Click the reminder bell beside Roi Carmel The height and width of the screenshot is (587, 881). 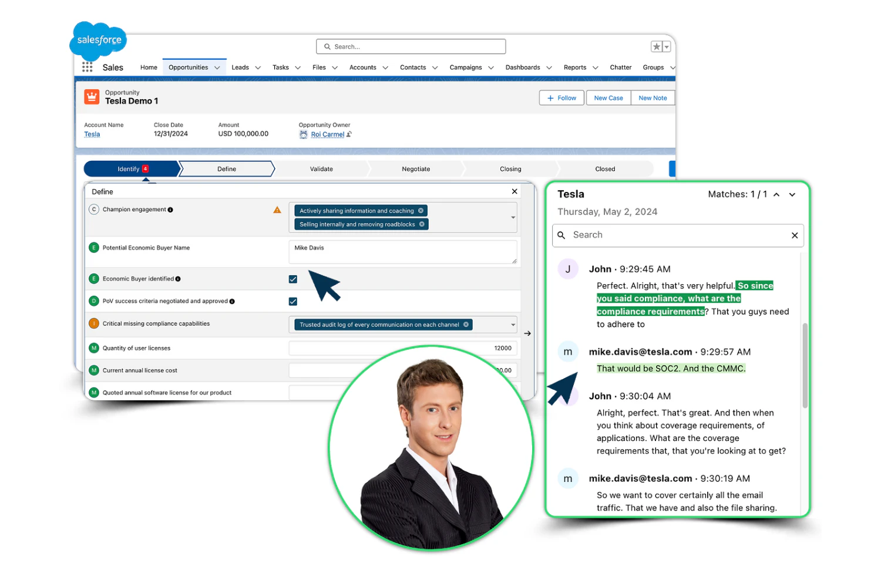pos(304,134)
